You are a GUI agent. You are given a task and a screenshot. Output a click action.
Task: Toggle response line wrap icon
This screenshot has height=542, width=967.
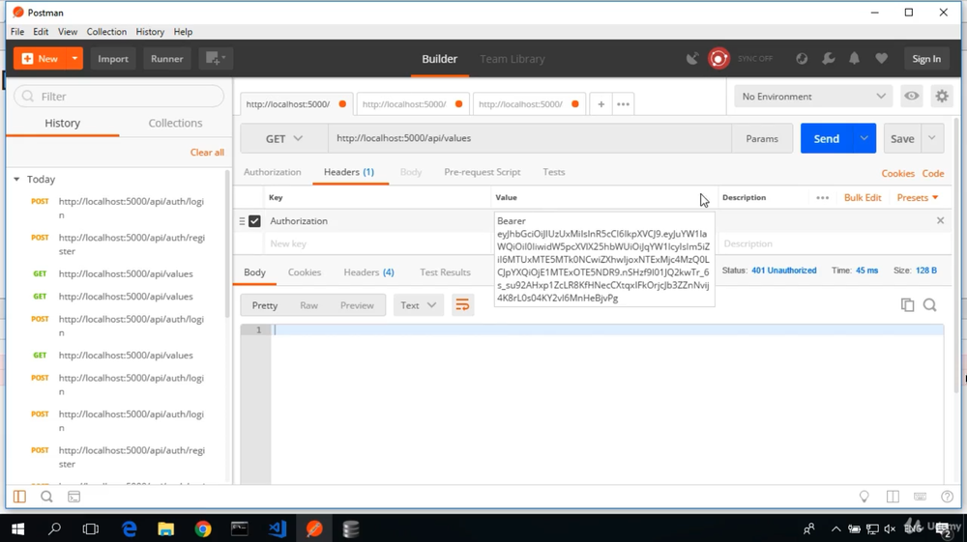[462, 305]
